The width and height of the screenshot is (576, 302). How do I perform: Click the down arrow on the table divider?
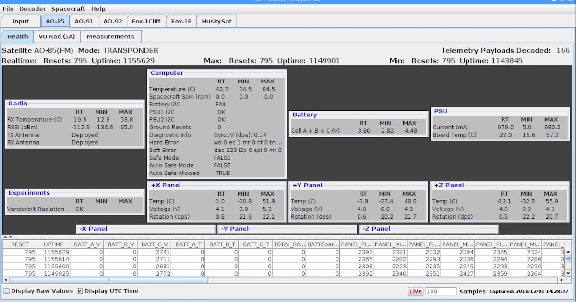(x=11, y=237)
